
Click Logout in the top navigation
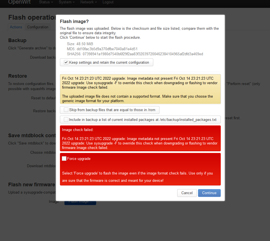point(108,2)
